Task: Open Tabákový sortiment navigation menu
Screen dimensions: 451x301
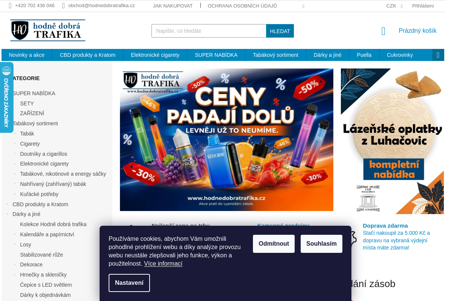Action: pyautogui.click(x=275, y=55)
